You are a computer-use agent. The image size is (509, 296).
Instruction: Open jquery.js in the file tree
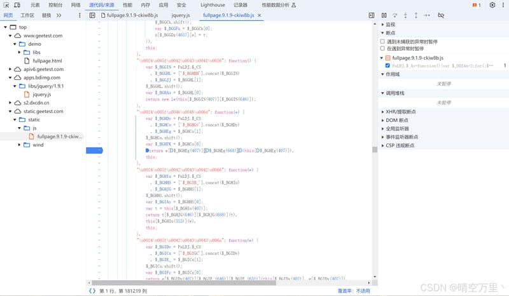click(41, 95)
